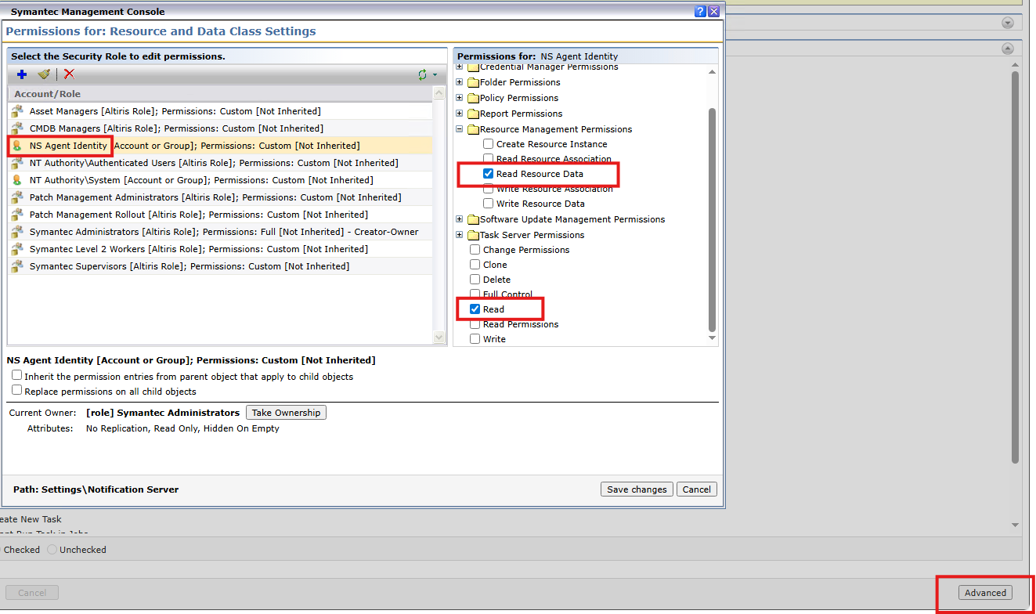Select the Patch Management Rollout row text
This screenshot has height=614, width=1036.
point(199,215)
